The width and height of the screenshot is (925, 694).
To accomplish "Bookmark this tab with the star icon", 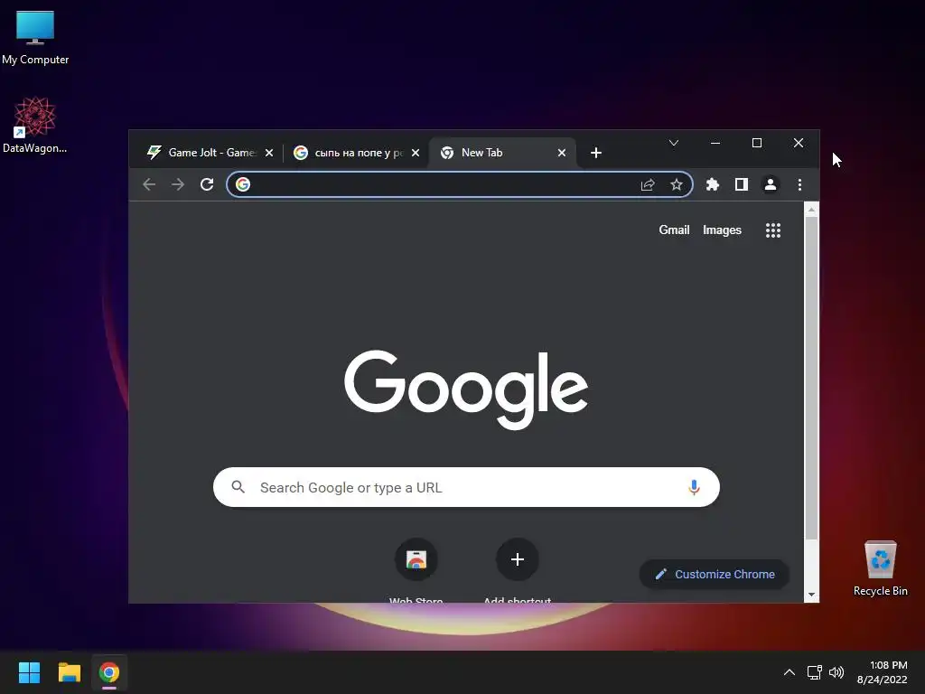I will click(677, 184).
